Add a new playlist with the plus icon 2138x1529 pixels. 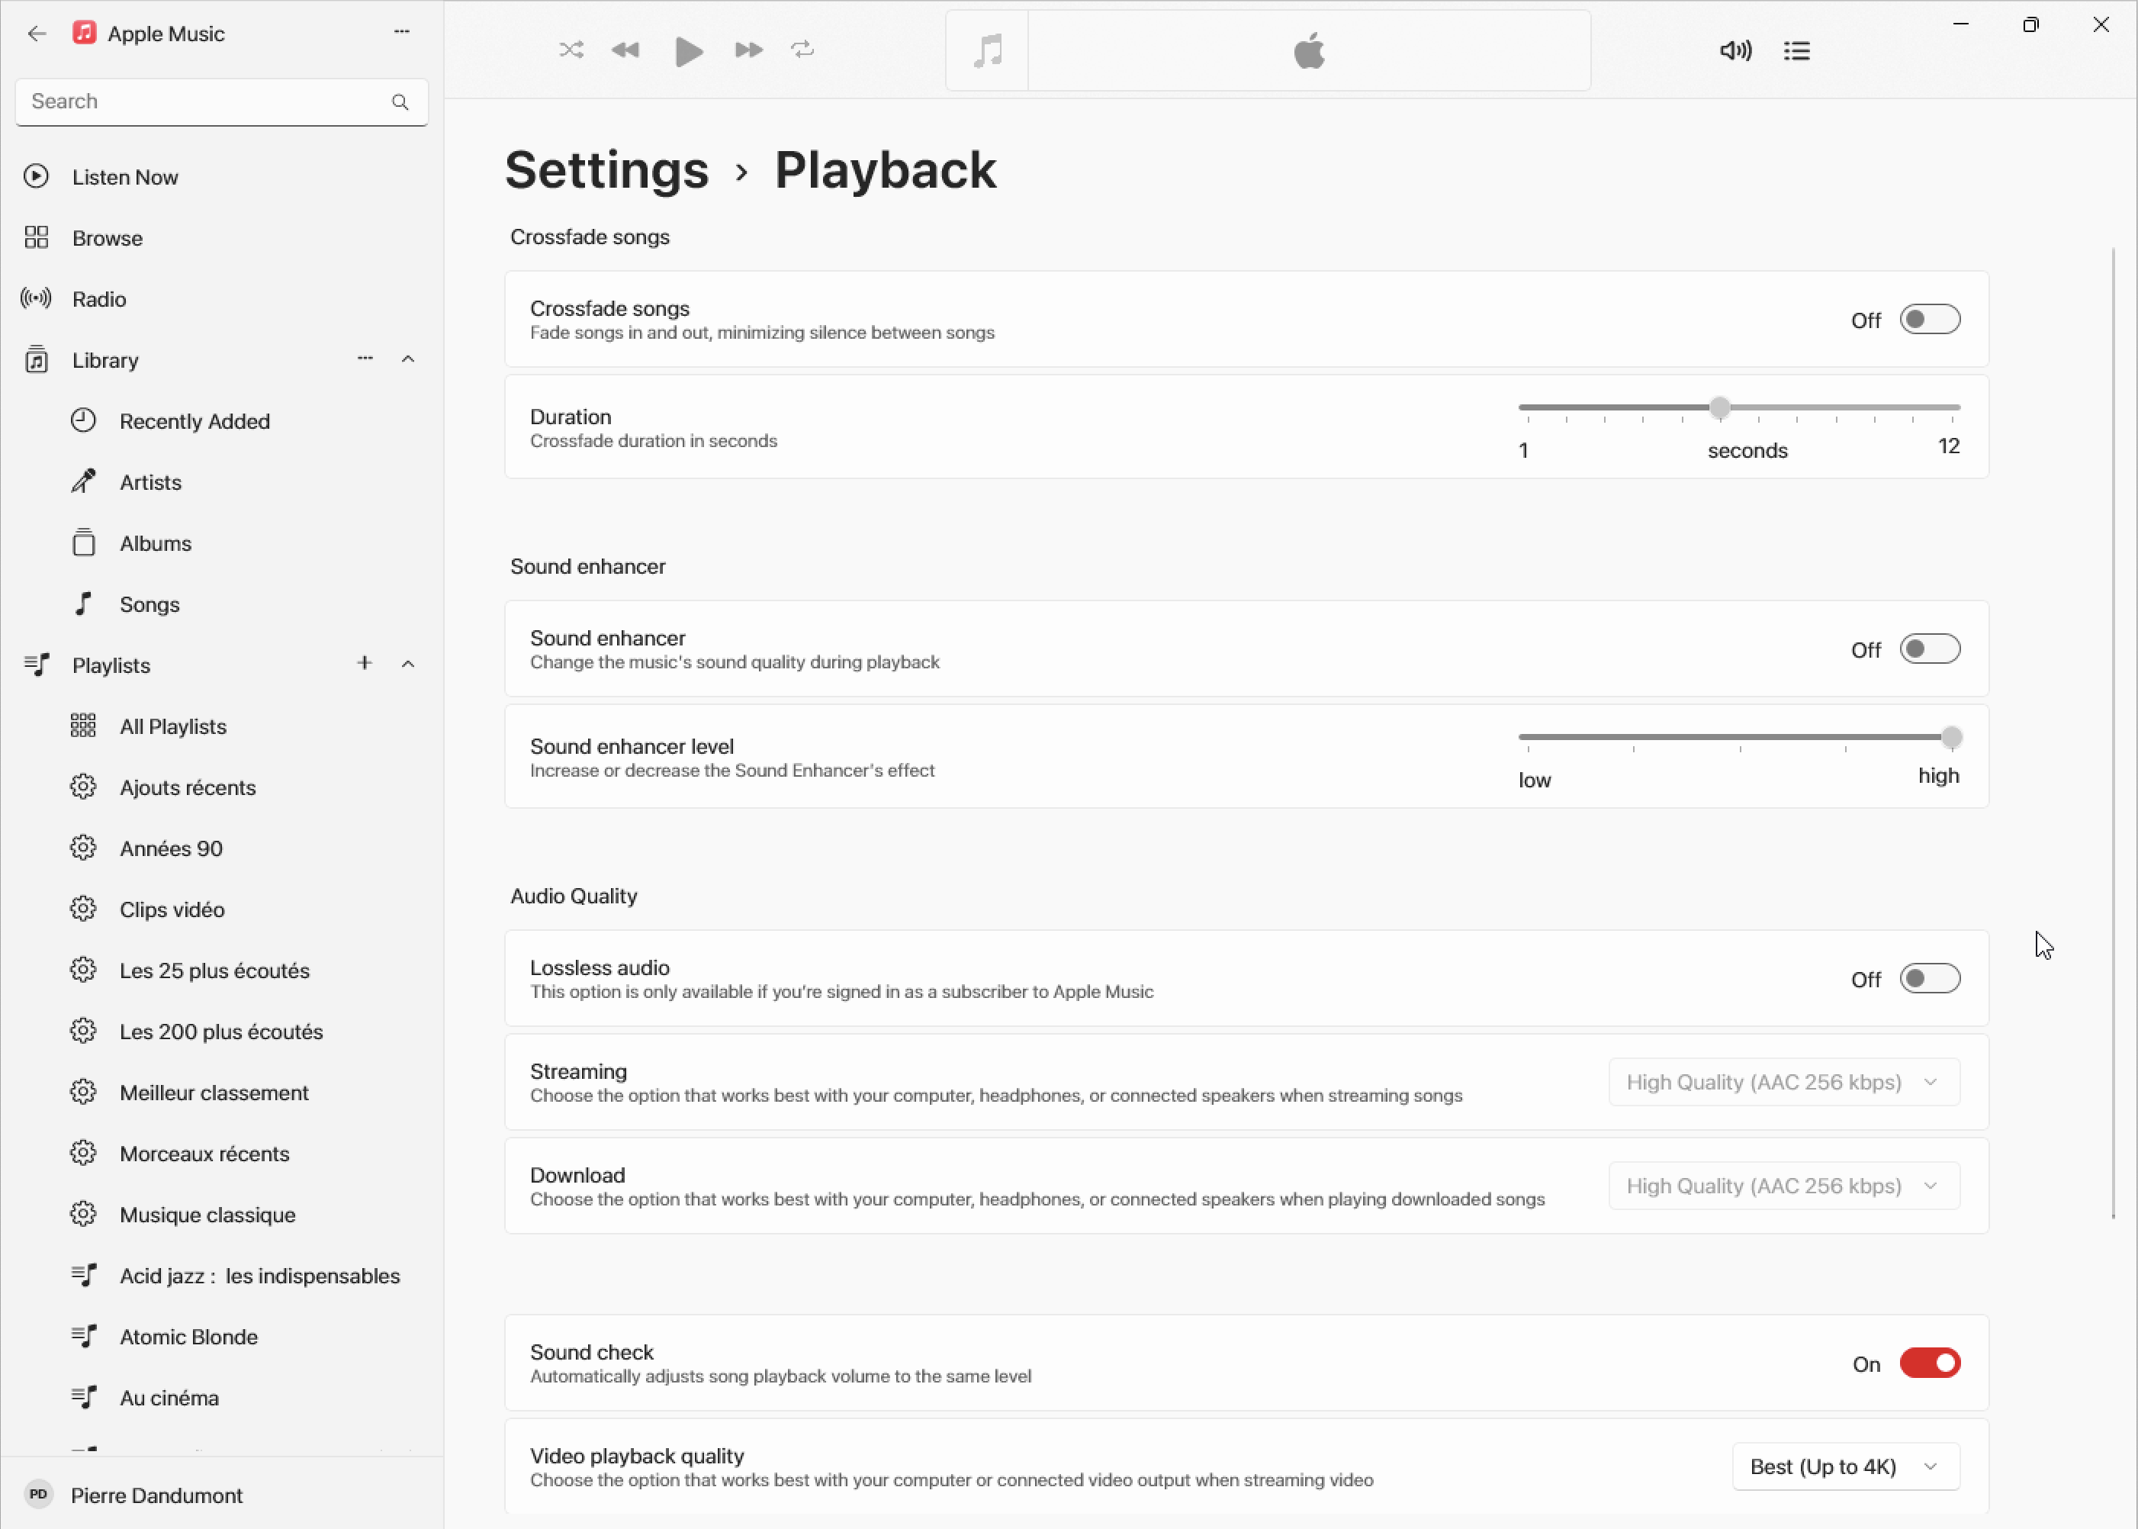pyautogui.click(x=364, y=664)
